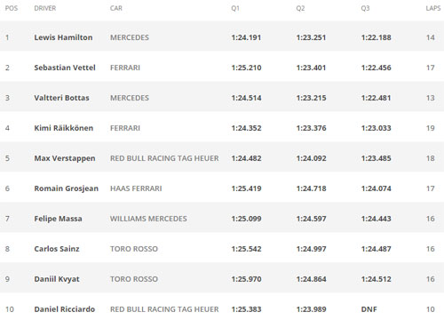Open Daniel Ricciardo driver entry
Screen dimensions: 444x320
(65, 309)
